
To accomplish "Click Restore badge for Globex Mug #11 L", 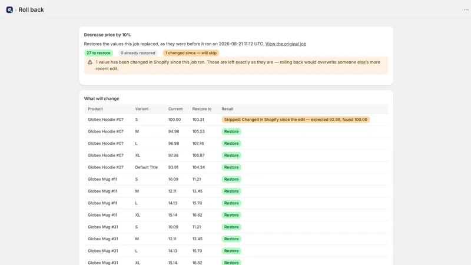I will tap(231, 203).
